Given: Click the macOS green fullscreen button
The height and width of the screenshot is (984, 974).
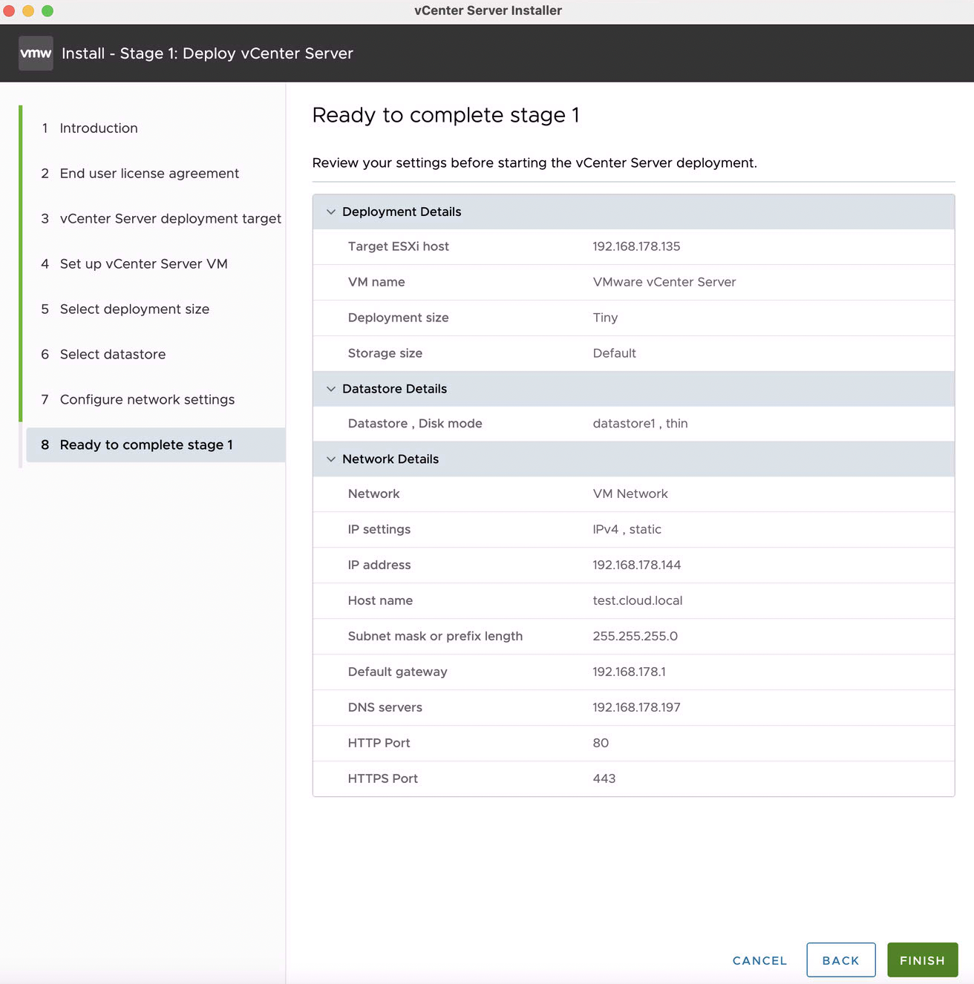Looking at the screenshot, I should point(48,10).
